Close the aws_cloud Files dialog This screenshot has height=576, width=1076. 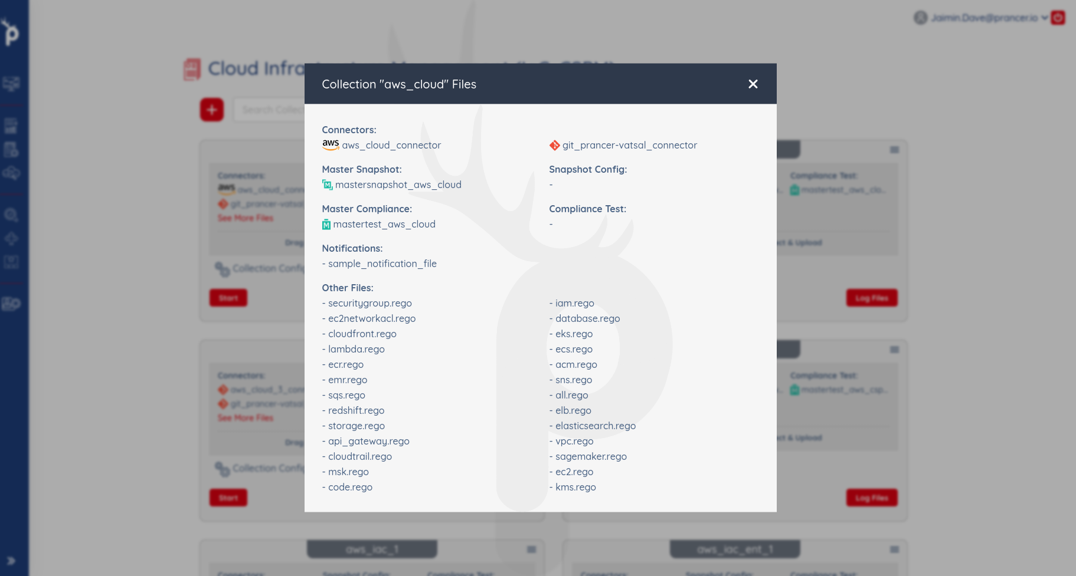click(x=753, y=84)
